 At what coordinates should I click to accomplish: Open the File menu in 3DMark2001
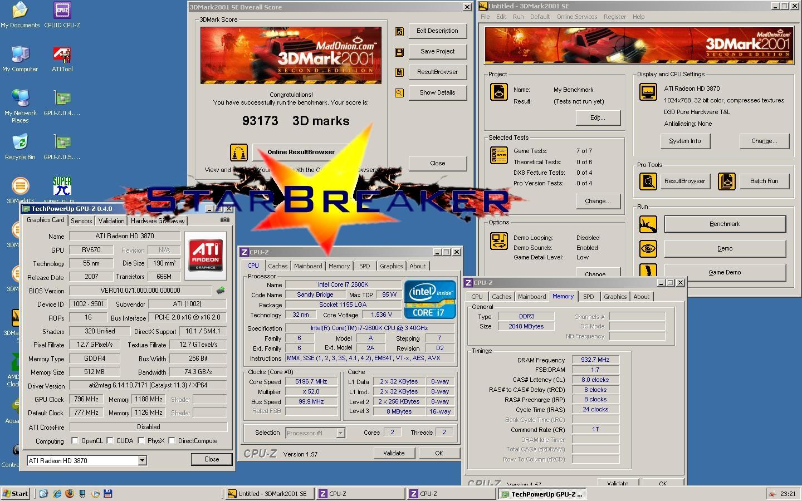[485, 17]
